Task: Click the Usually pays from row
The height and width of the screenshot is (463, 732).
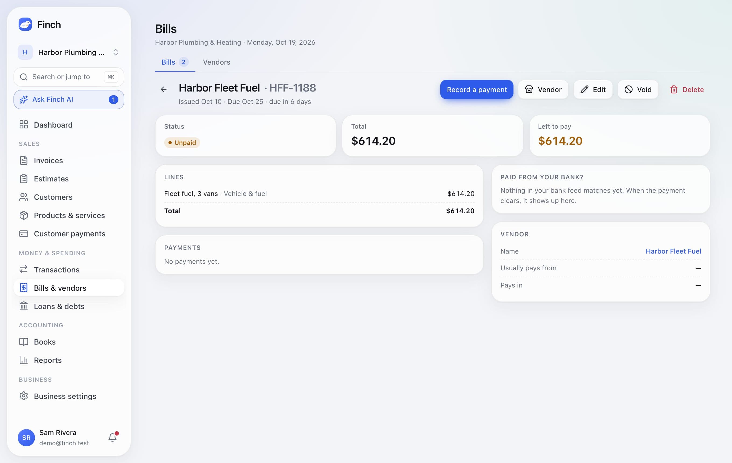Action: (x=601, y=268)
